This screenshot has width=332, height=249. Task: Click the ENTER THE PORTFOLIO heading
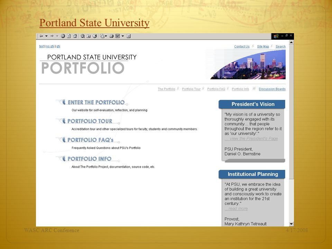(x=96, y=102)
